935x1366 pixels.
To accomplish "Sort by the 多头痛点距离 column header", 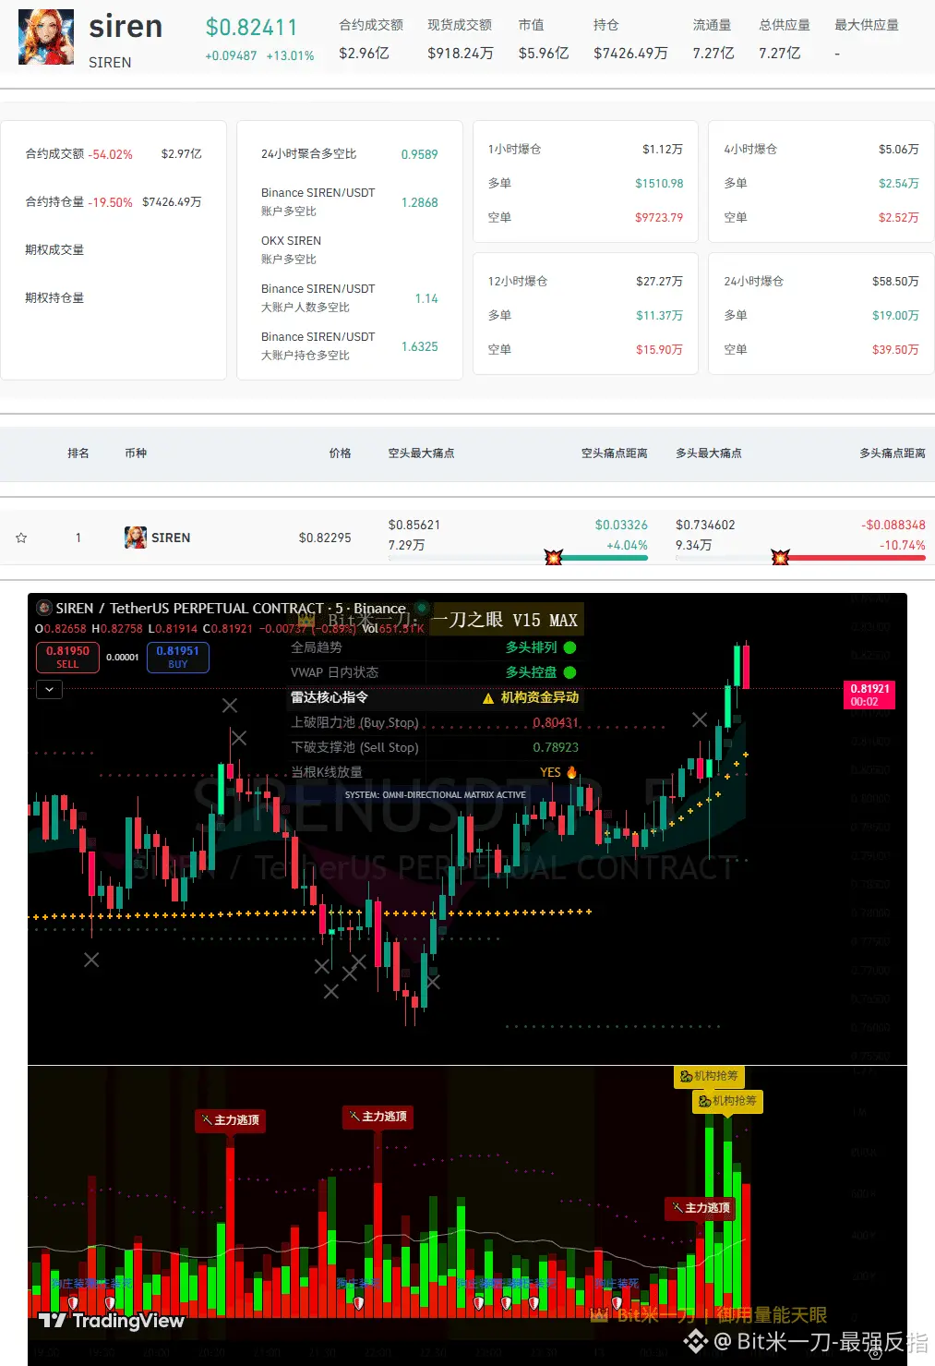I will (893, 453).
